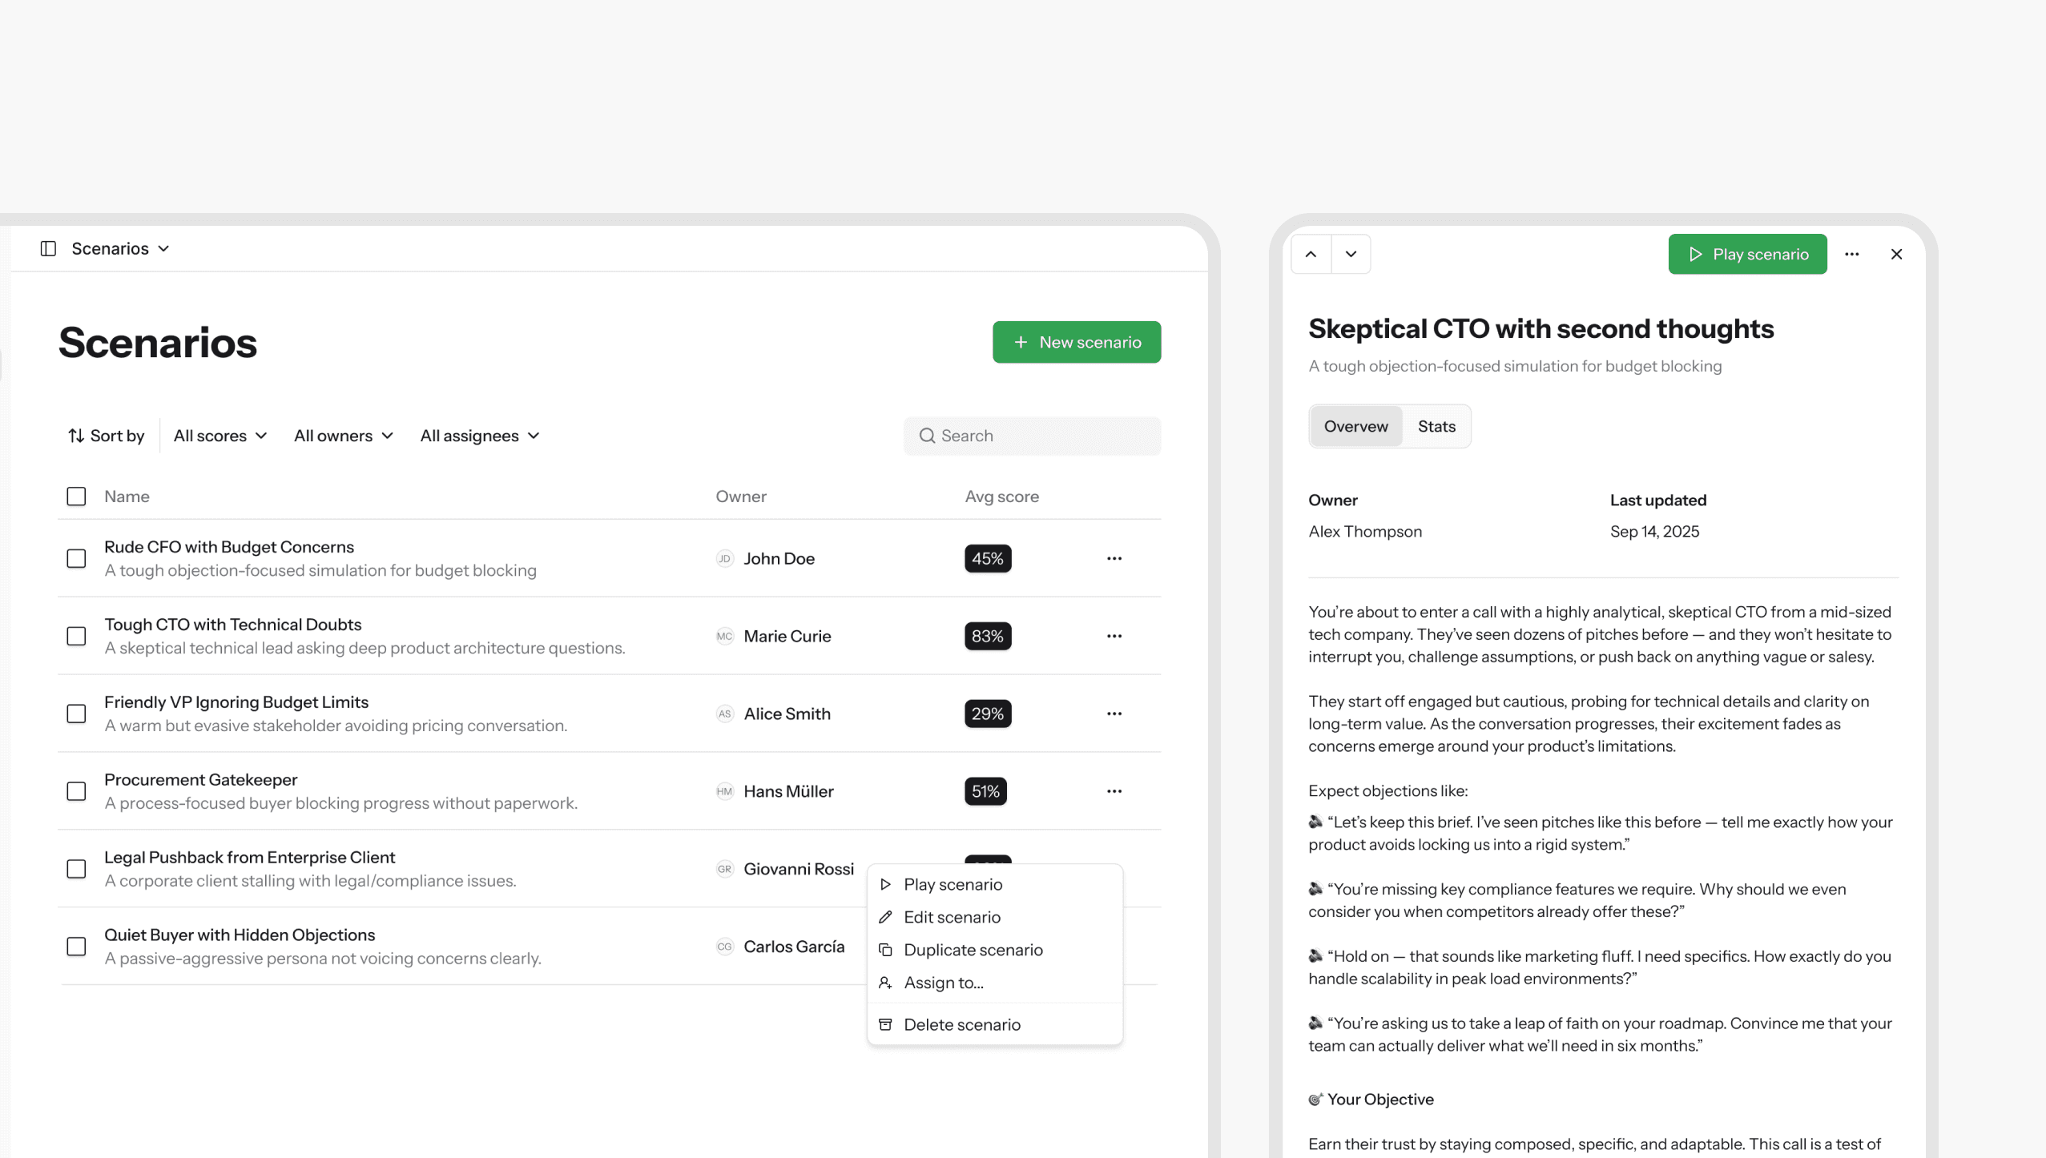Click the New scenario button
Image resolution: width=2046 pixels, height=1158 pixels.
pyautogui.click(x=1076, y=342)
